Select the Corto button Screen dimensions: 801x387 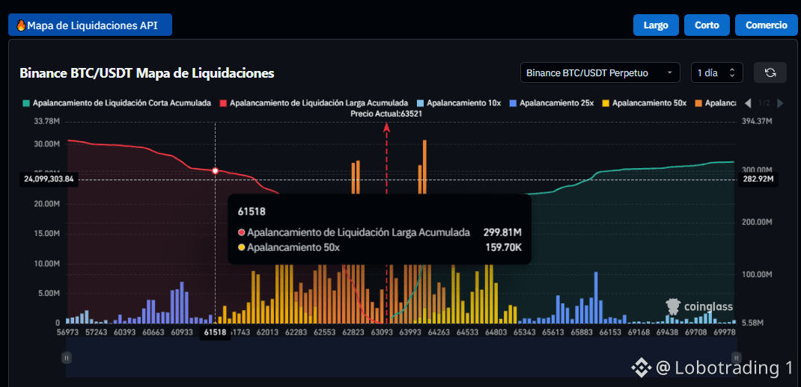click(x=707, y=25)
